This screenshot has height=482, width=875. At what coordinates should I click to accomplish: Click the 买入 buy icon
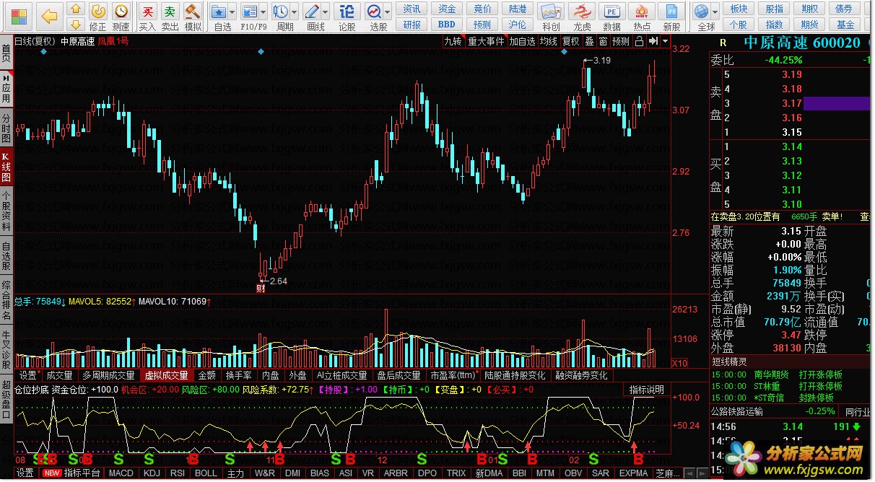point(147,17)
